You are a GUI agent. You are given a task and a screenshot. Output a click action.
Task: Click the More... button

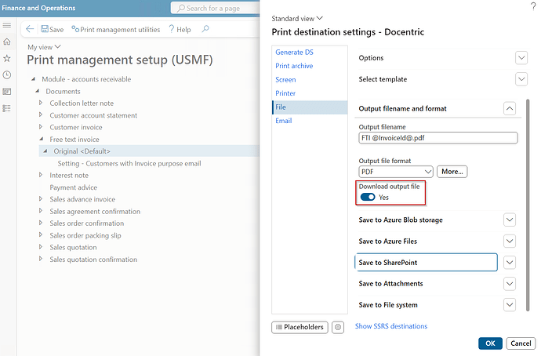tap(452, 172)
